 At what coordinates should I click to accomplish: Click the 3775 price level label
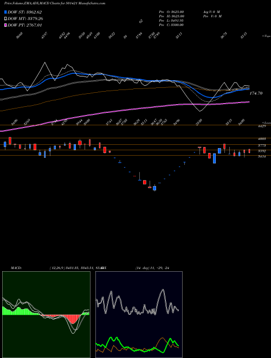(262, 145)
